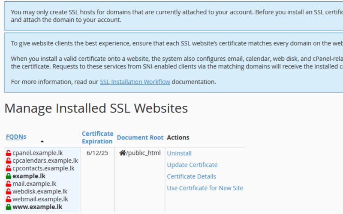The image size is (343, 214).
Task: Click the sort arrow under FQDNs header
Action: click(42, 142)
